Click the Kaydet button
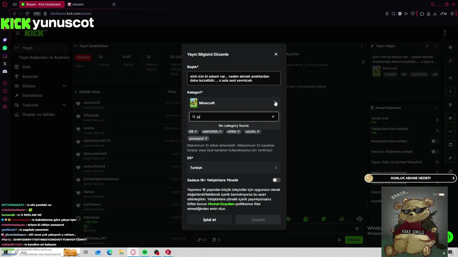458x257 pixels. click(258, 220)
